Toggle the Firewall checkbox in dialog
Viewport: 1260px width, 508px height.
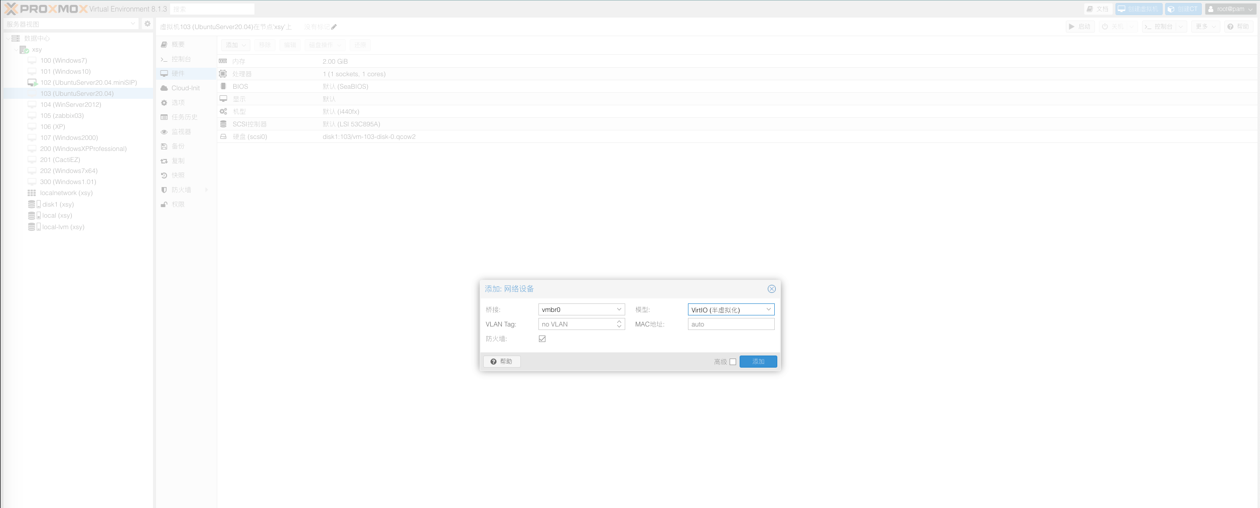tap(542, 338)
